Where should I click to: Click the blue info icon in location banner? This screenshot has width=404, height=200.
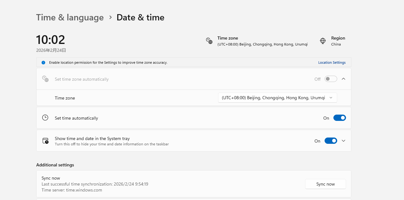coord(43,62)
